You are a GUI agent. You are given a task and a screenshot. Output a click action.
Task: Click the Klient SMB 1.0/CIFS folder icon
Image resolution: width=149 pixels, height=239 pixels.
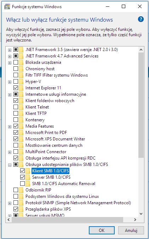(28, 171)
